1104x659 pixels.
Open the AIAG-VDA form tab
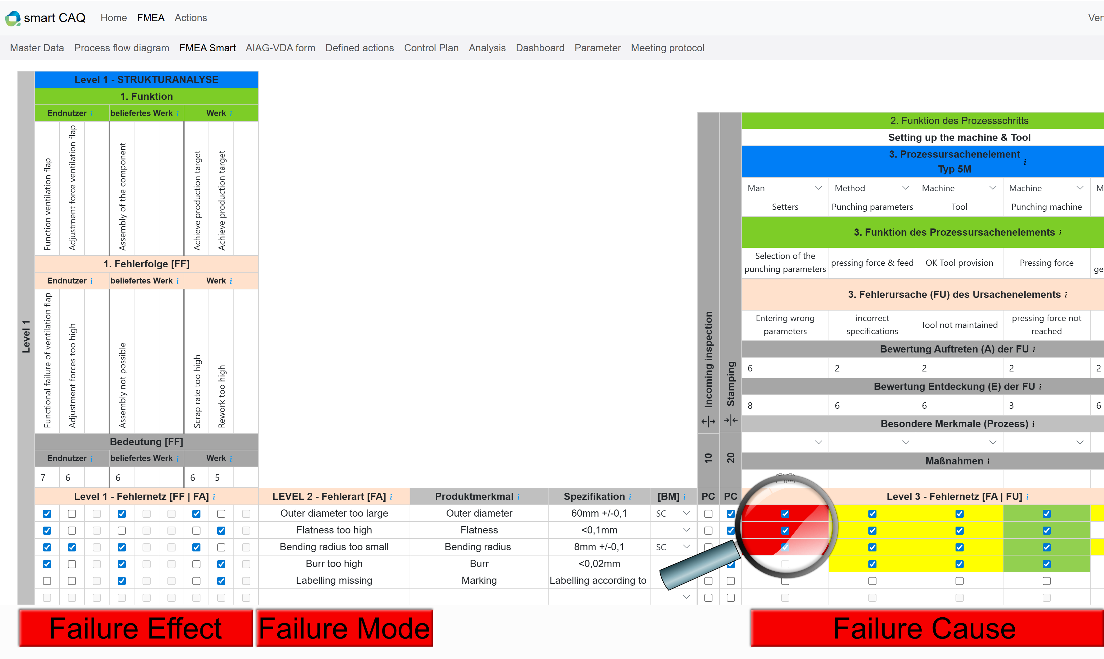click(280, 48)
